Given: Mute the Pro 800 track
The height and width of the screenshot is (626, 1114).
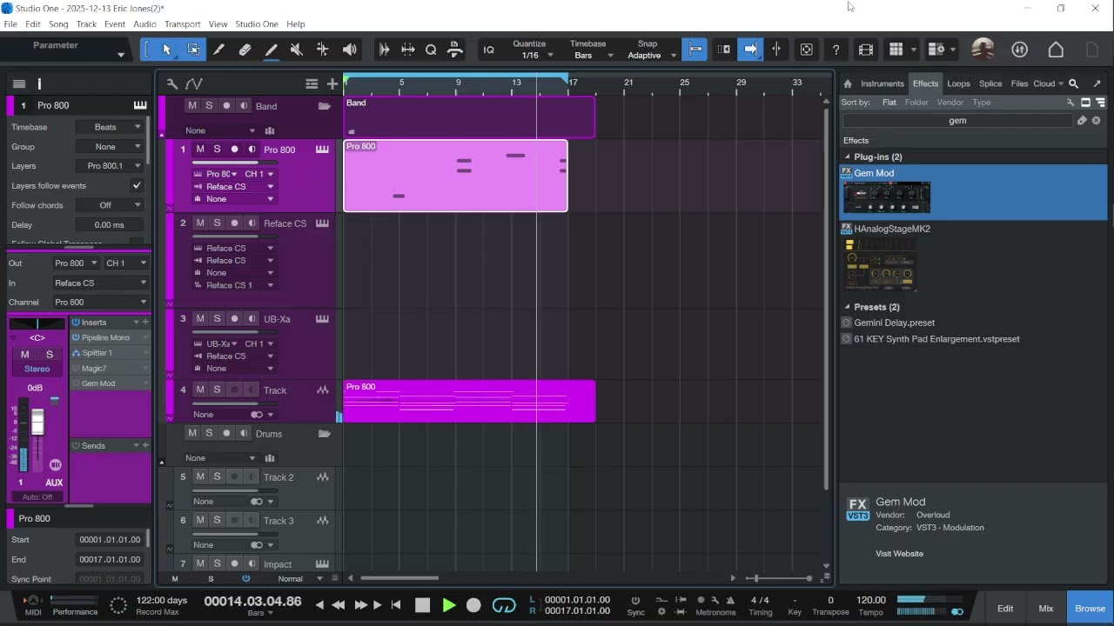Looking at the screenshot, I should tap(200, 150).
